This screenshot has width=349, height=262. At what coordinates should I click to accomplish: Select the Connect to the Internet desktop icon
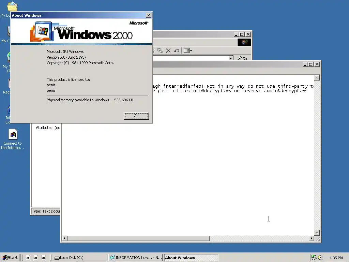(x=13, y=139)
